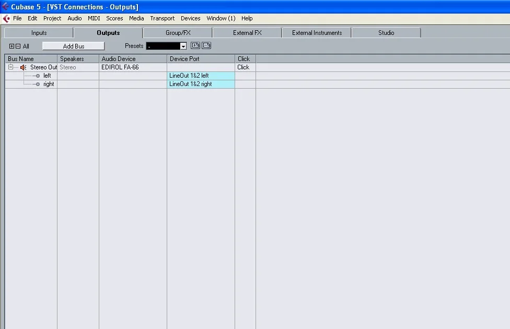Click the Click column header
This screenshot has width=510, height=329.
246,59
